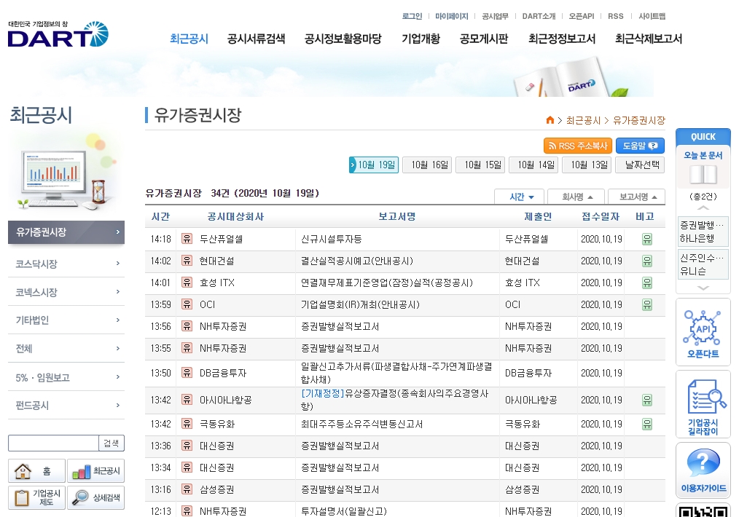The width and height of the screenshot is (739, 517).
Task: Open the 공모게시판 top menu
Action: pos(483,39)
